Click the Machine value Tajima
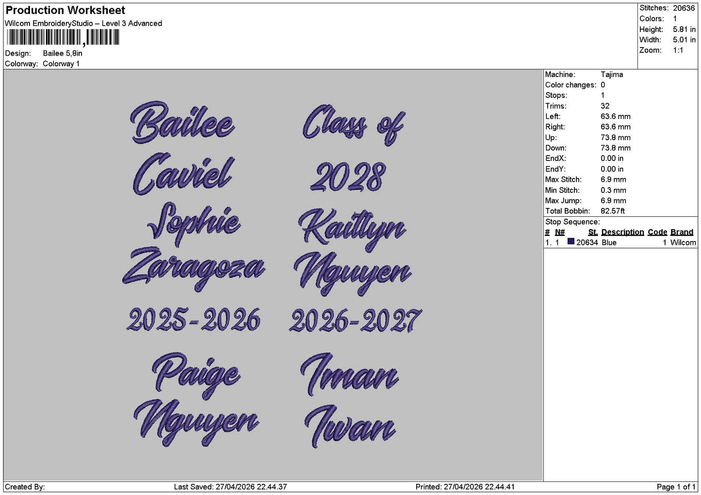 tap(612, 75)
